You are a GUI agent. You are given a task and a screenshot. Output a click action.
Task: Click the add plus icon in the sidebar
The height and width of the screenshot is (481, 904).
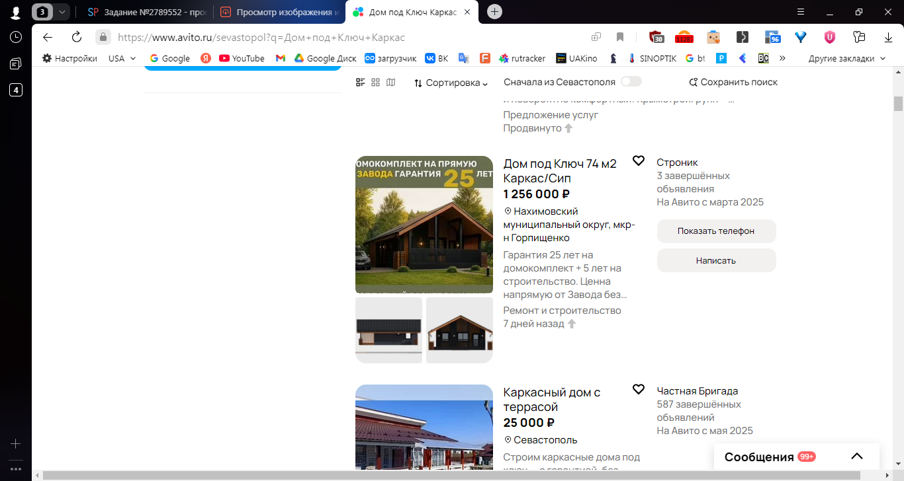16,443
